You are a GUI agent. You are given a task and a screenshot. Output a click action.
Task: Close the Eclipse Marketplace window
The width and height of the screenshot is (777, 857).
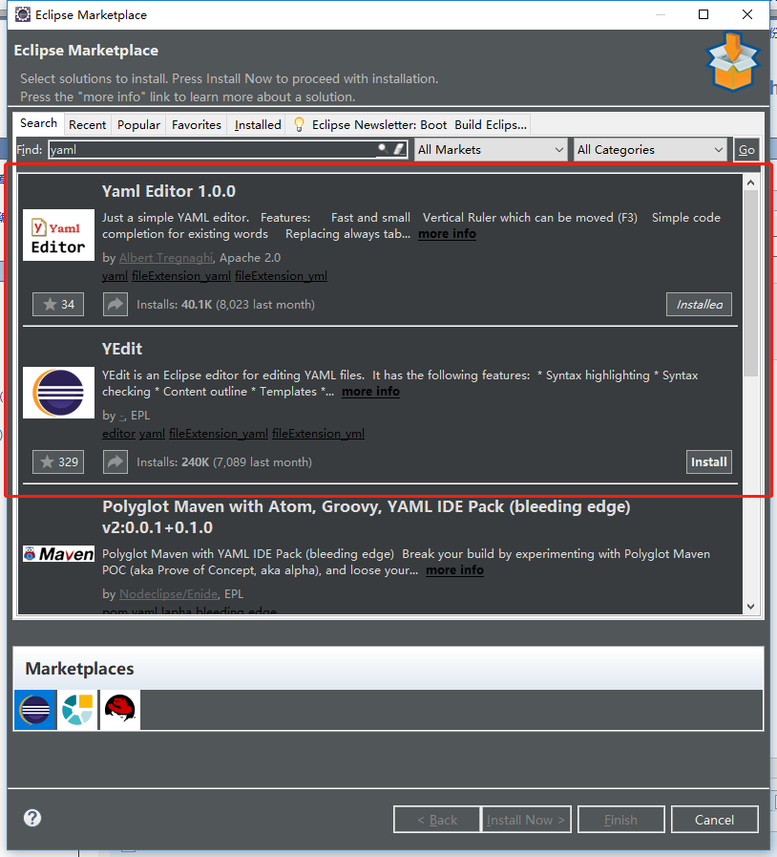747,14
